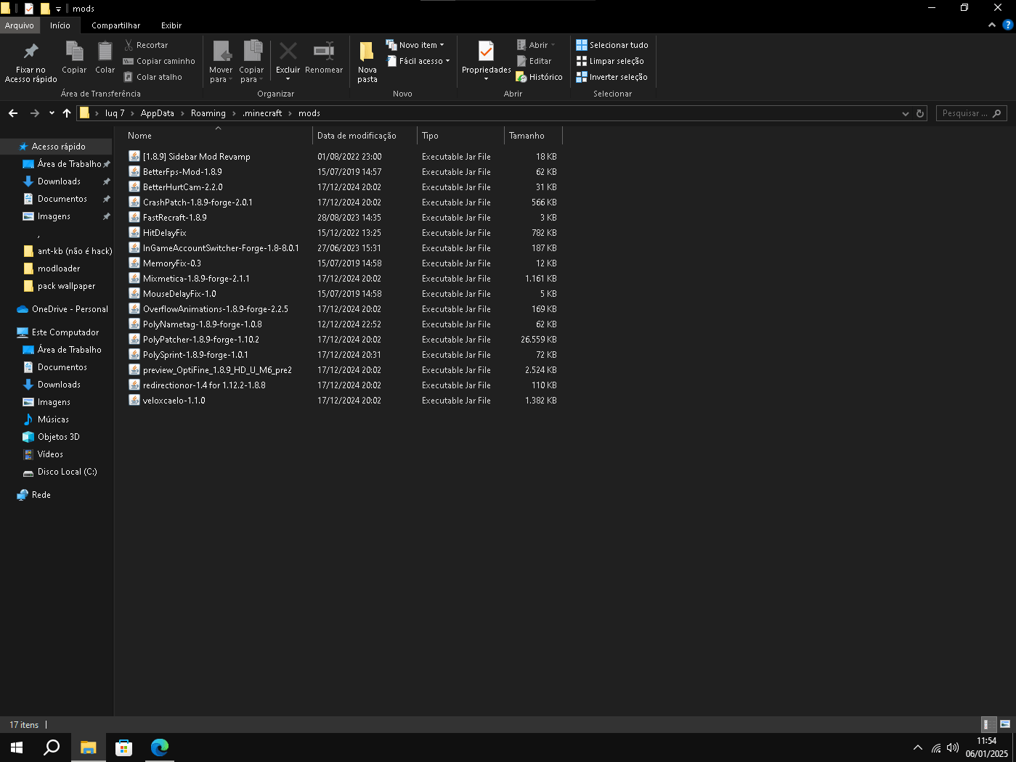Open Microsoft Edge from taskbar
Viewport: 1016px width, 762px height.
tap(159, 747)
